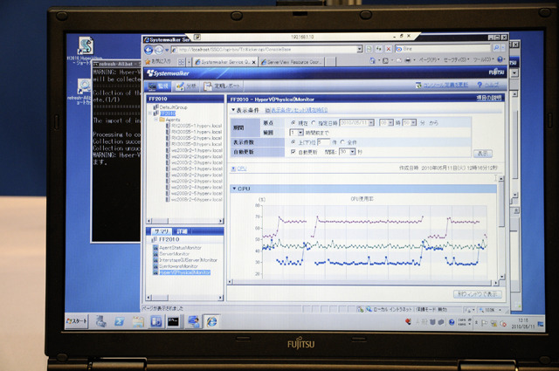Click the 別ウィンドウで表示 button

[x=478, y=294]
